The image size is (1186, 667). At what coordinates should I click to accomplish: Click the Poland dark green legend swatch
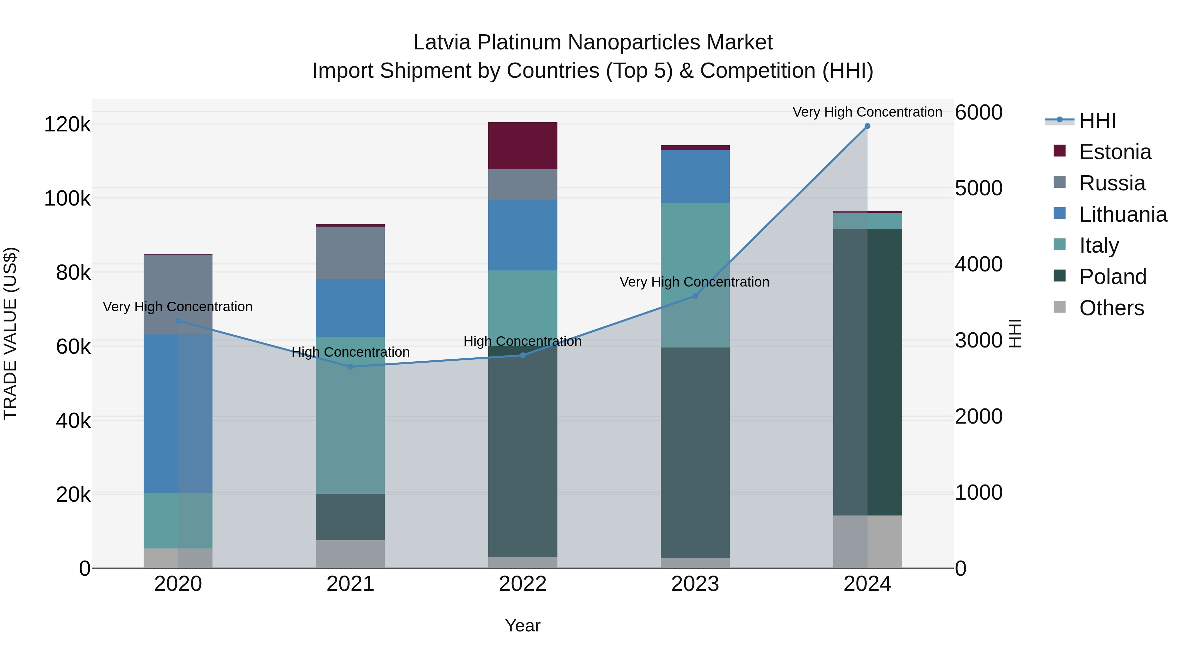click(x=1059, y=276)
